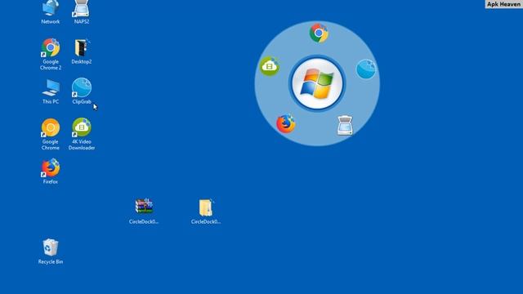Click the Apk Heaven label

503,4
